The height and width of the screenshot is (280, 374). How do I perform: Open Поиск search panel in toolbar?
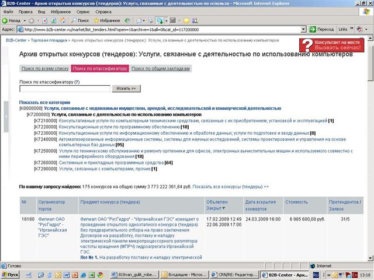click(80, 21)
